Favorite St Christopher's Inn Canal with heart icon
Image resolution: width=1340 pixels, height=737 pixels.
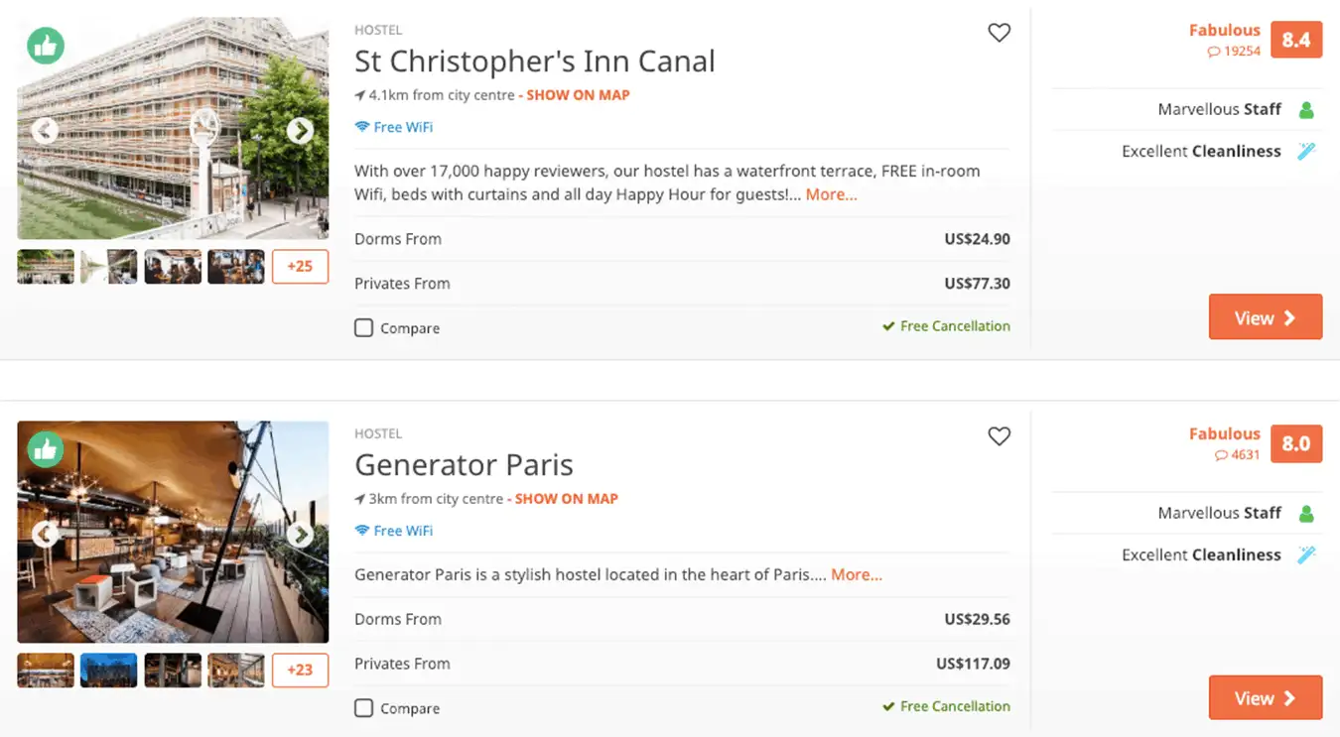(x=999, y=33)
